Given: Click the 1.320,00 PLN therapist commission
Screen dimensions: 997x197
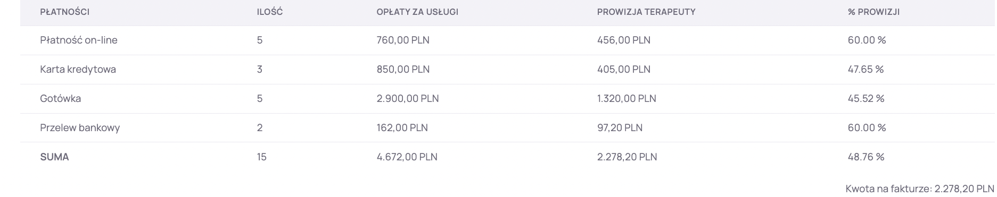Looking at the screenshot, I should coord(627,98).
